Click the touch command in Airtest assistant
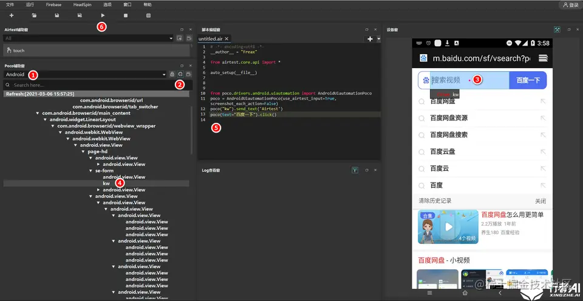Image resolution: width=583 pixels, height=301 pixels. 97,50
